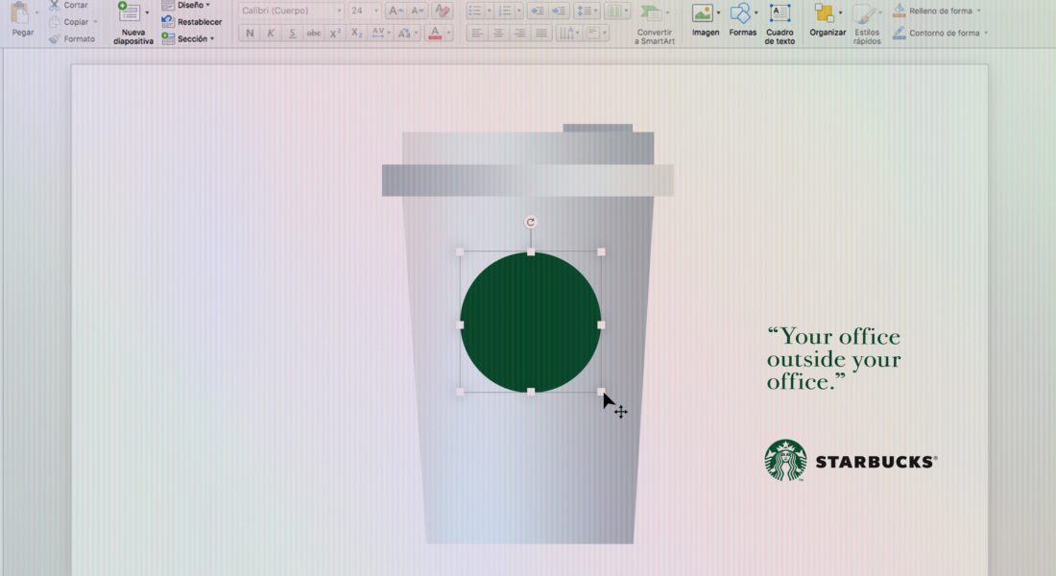Image resolution: width=1056 pixels, height=576 pixels.
Task: Toggle italic with the K button
Action: pyautogui.click(x=271, y=33)
